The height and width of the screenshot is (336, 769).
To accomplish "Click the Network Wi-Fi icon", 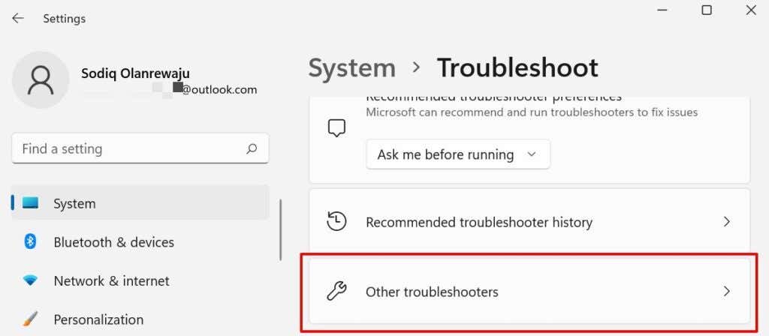I will (x=30, y=280).
